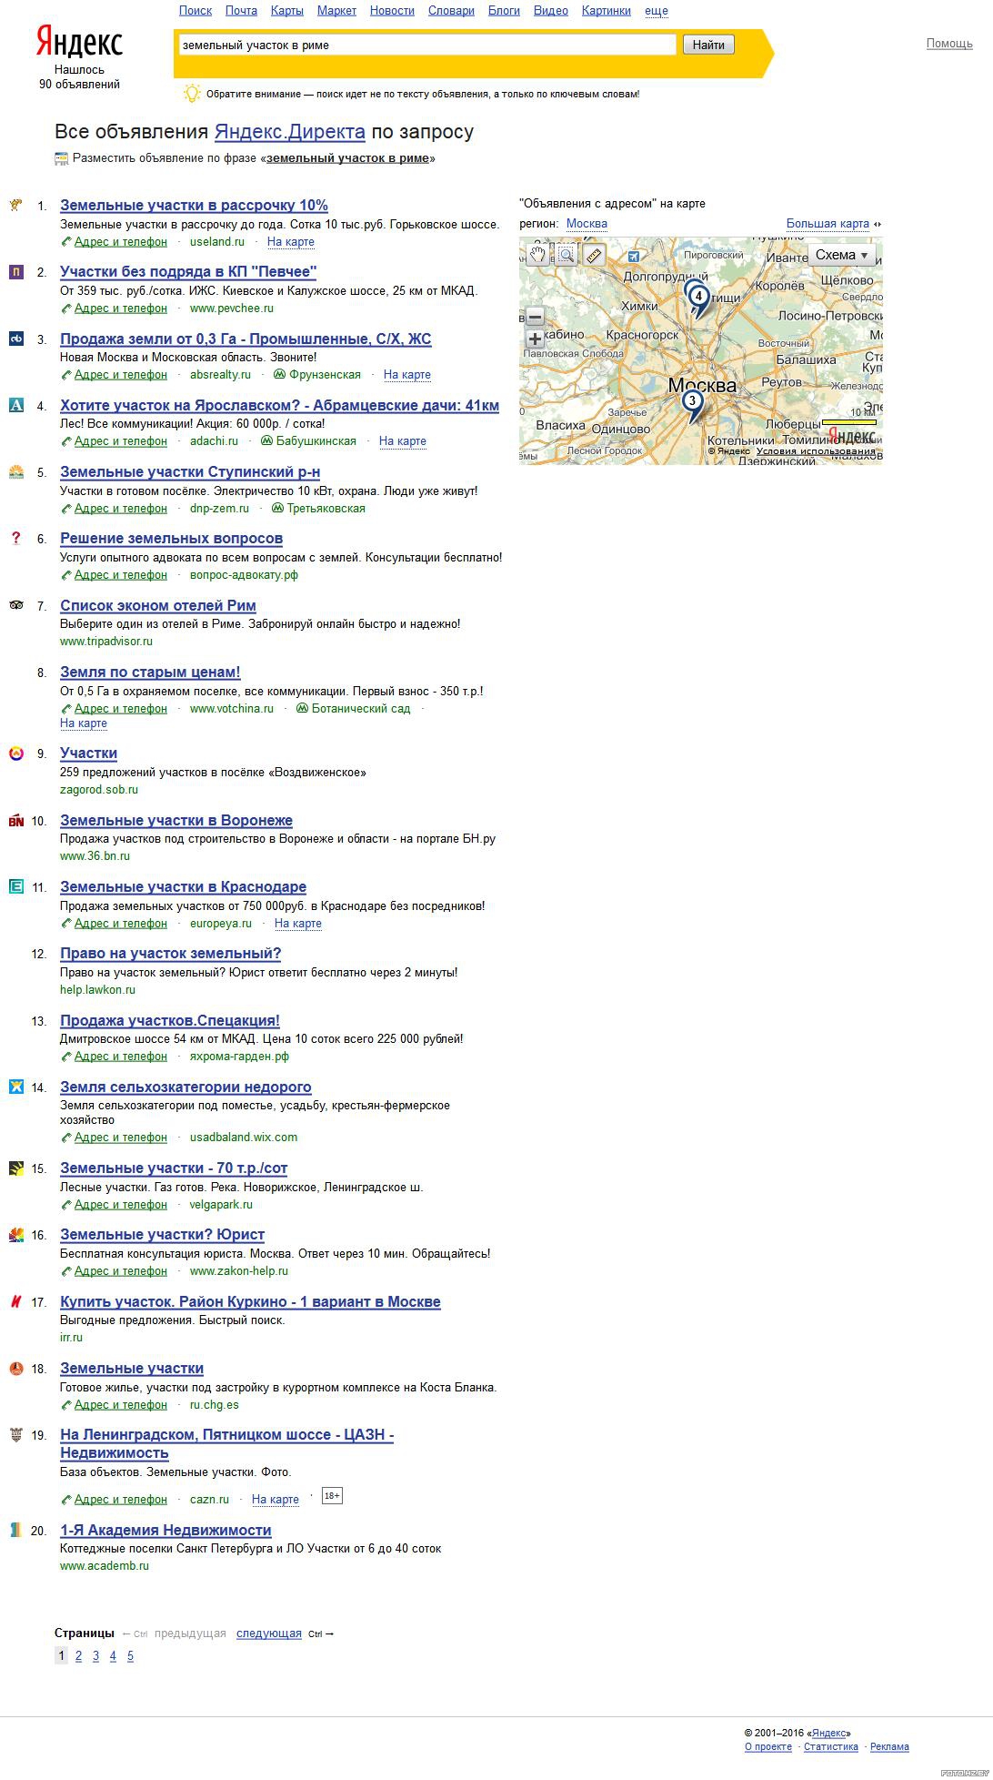Click the favicon of the 70 т.р./сот ad
The image size is (993, 1780).
pyautogui.click(x=16, y=1168)
